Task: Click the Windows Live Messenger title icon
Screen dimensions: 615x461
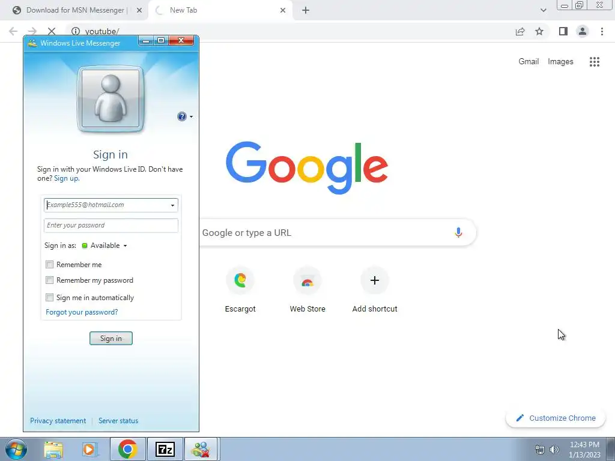Action: coord(32,43)
